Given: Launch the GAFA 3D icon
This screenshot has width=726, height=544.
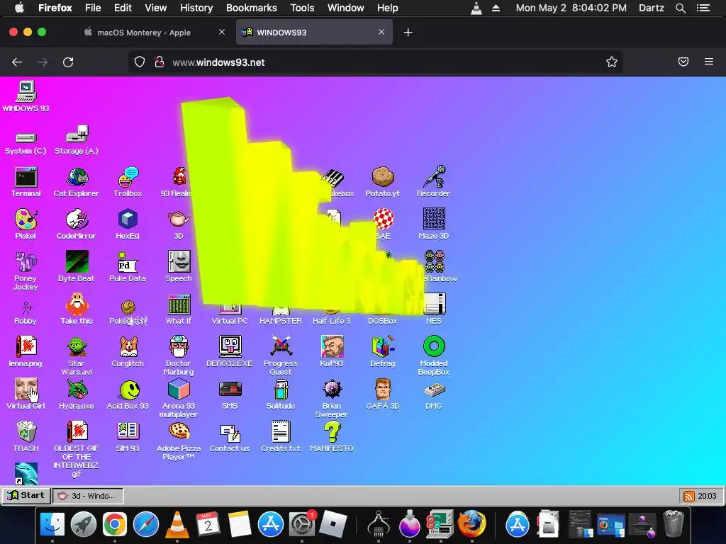Looking at the screenshot, I should [382, 395].
